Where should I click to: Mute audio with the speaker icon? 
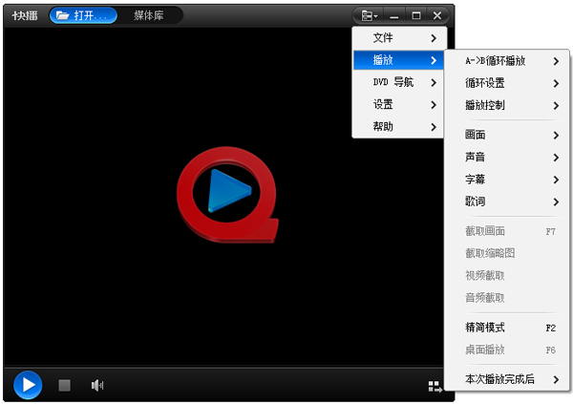96,385
